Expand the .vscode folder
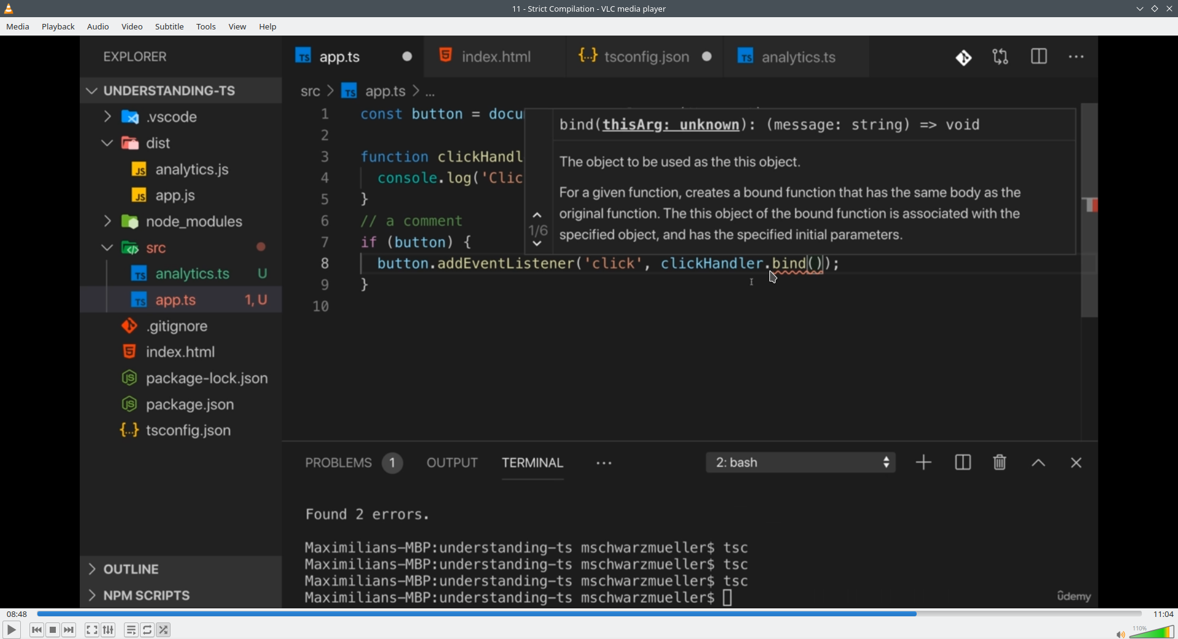The height and width of the screenshot is (639, 1178). click(x=181, y=117)
